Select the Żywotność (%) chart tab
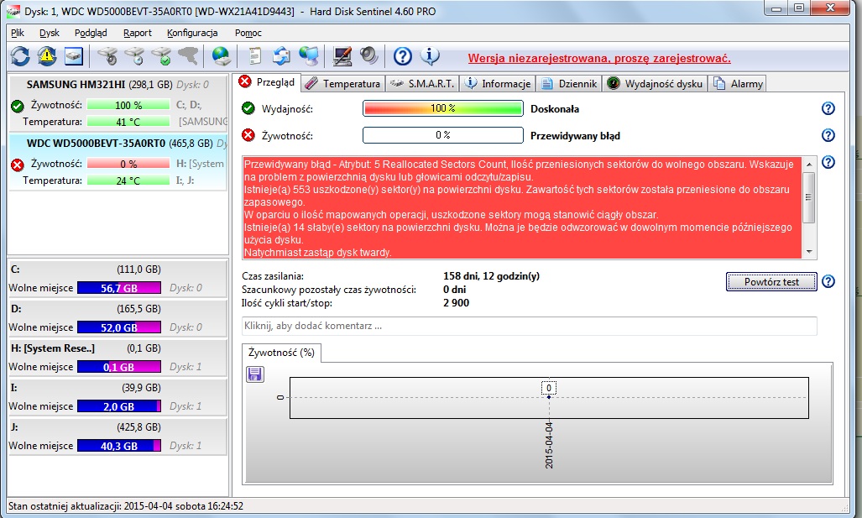This screenshot has width=862, height=518. click(281, 353)
